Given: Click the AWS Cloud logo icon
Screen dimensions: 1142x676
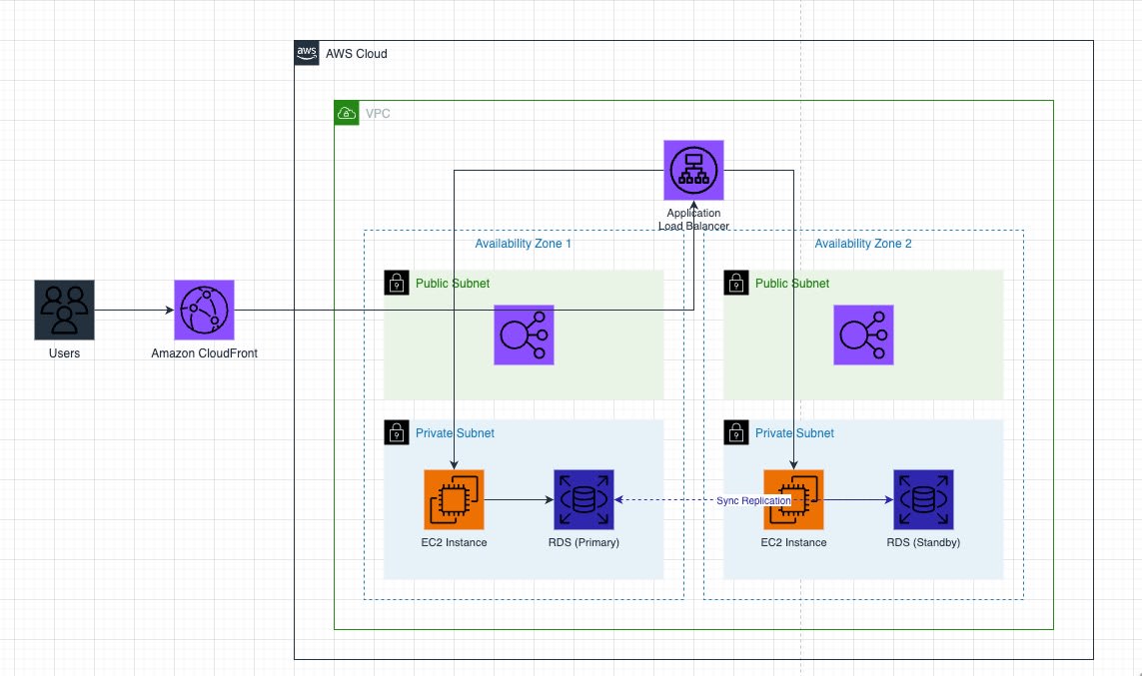Looking at the screenshot, I should click(307, 53).
